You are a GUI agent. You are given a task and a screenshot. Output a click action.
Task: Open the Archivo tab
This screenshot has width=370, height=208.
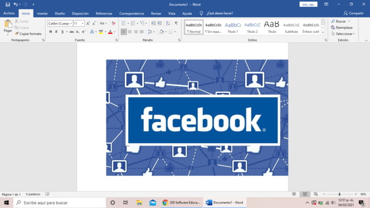pyautogui.click(x=9, y=13)
